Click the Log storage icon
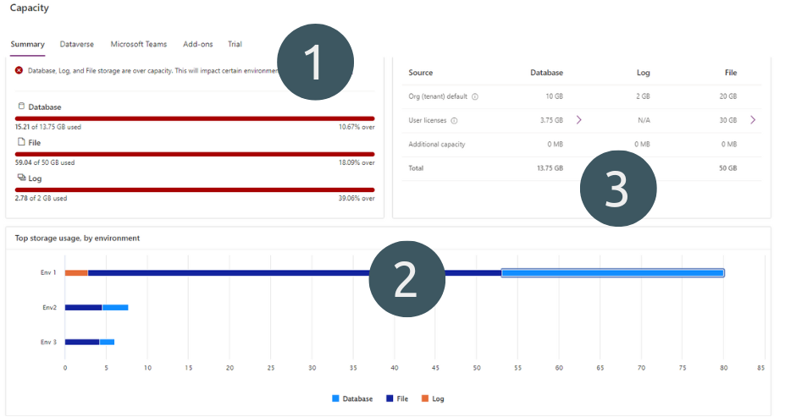The height and width of the screenshot is (417, 785). pos(21,178)
